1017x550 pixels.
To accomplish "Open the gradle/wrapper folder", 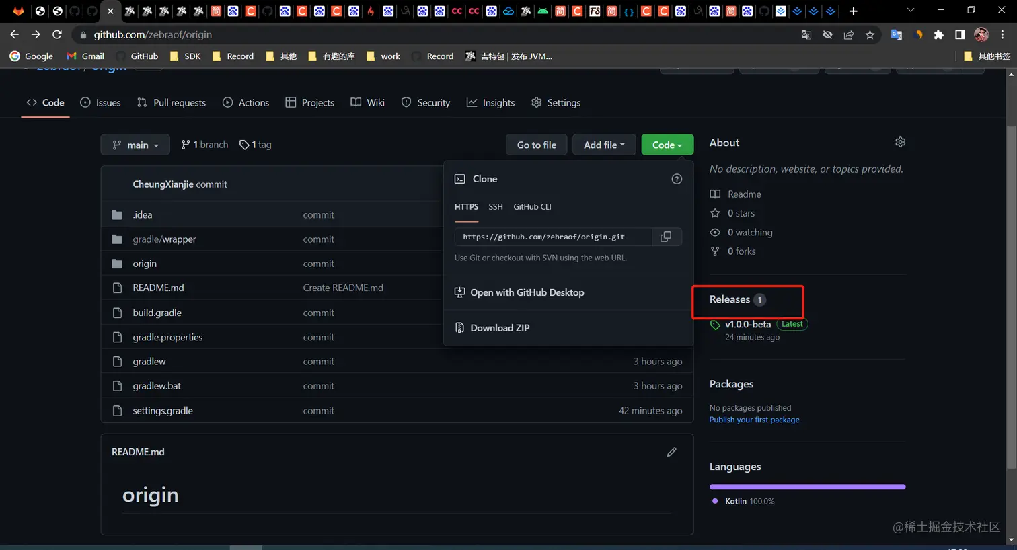I will [164, 239].
